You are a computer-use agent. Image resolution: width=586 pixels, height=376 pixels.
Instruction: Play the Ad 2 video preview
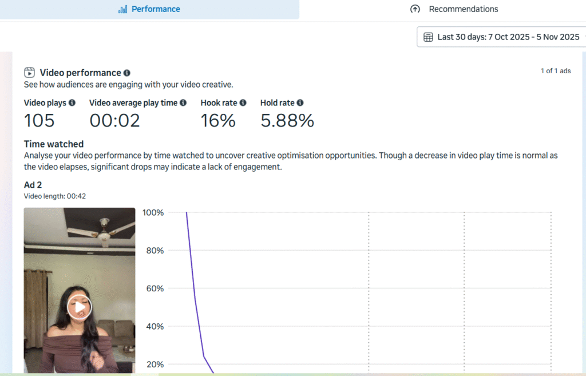point(79,307)
